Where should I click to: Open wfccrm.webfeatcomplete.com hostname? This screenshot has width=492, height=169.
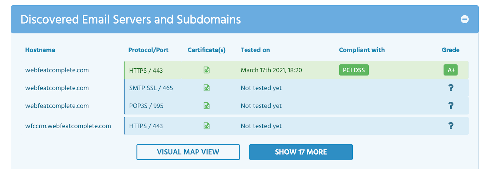point(68,126)
